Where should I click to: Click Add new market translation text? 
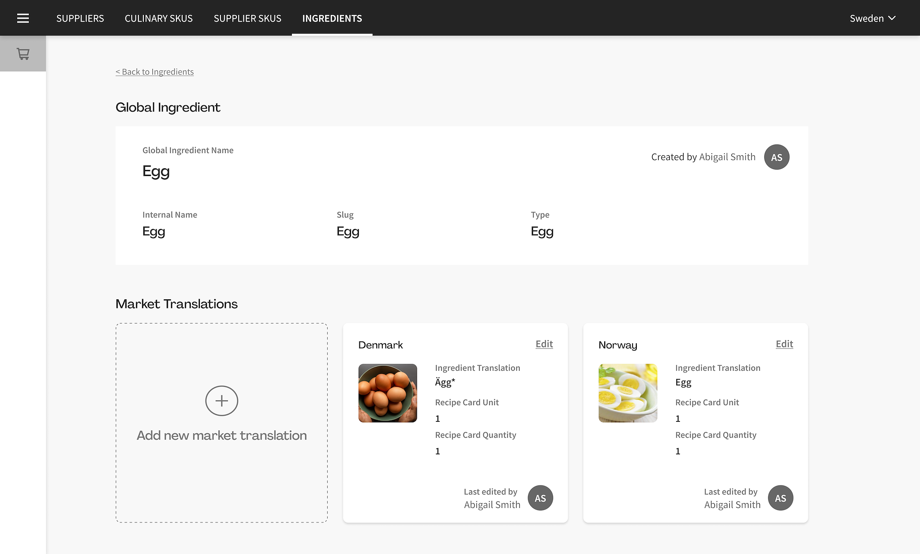point(221,435)
